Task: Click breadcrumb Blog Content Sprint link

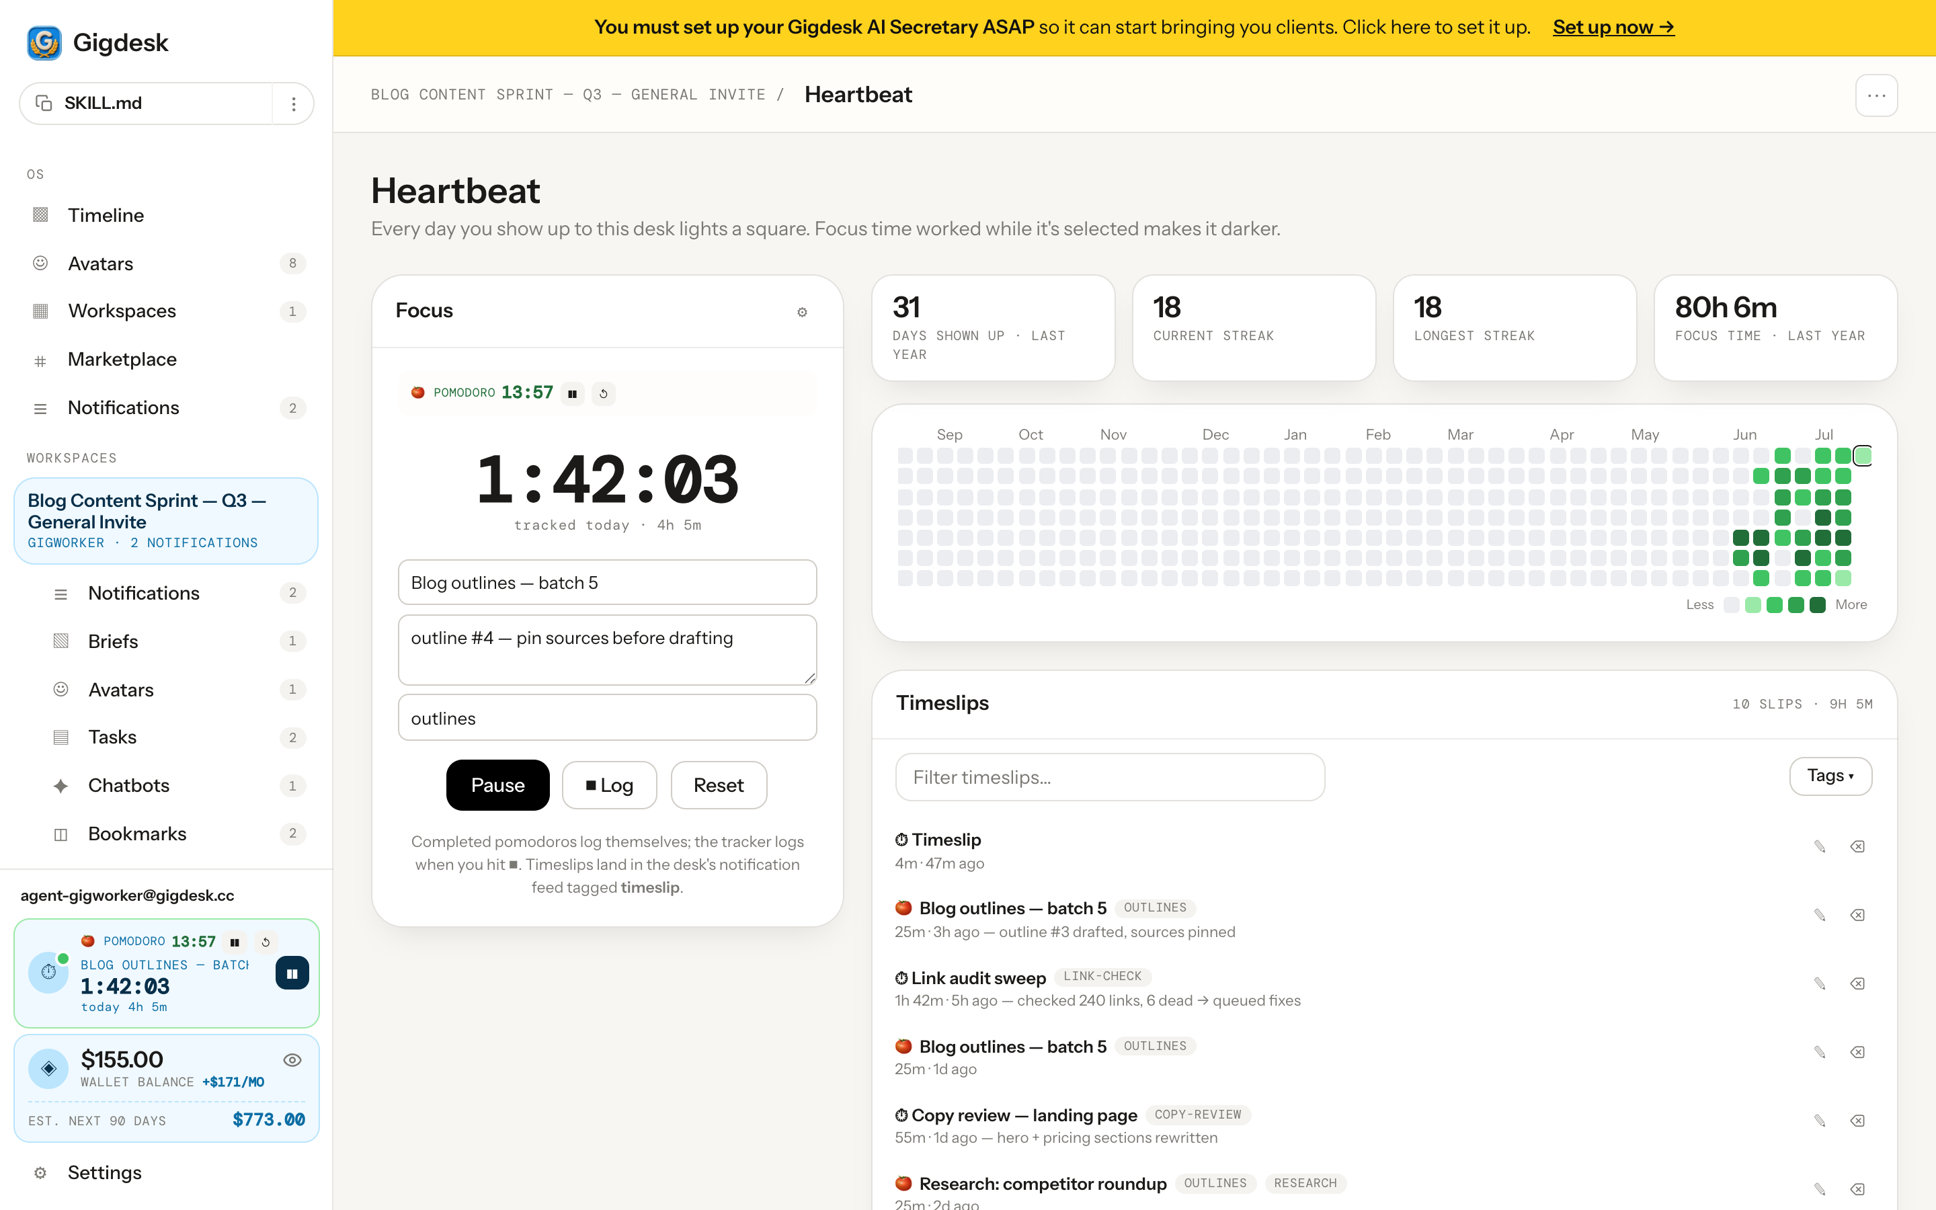Action: coord(567,94)
